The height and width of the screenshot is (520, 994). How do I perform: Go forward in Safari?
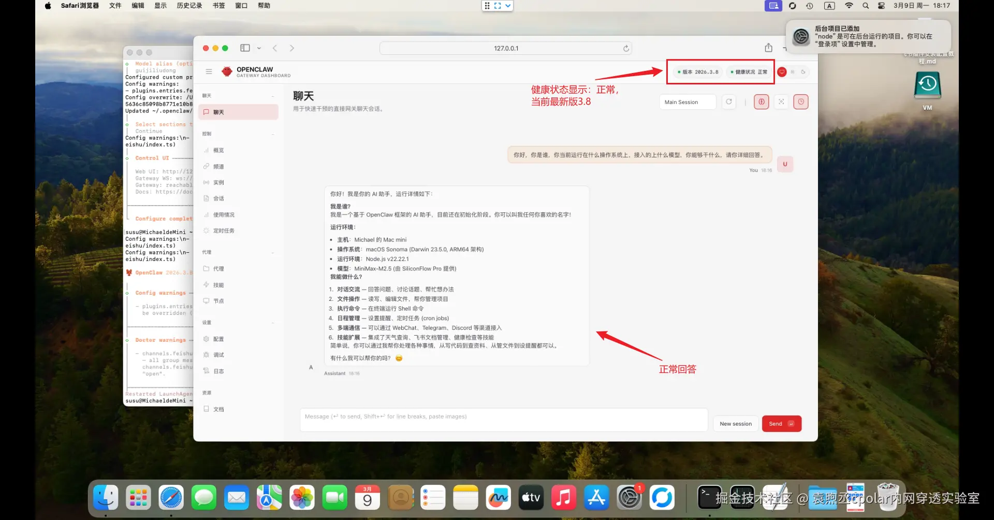(292, 48)
